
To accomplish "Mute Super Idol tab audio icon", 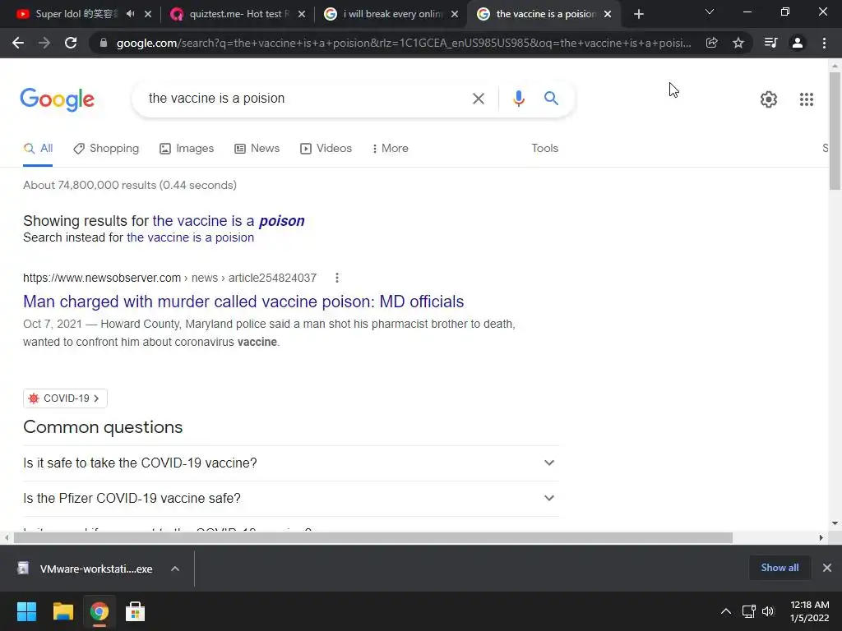I will [x=131, y=14].
